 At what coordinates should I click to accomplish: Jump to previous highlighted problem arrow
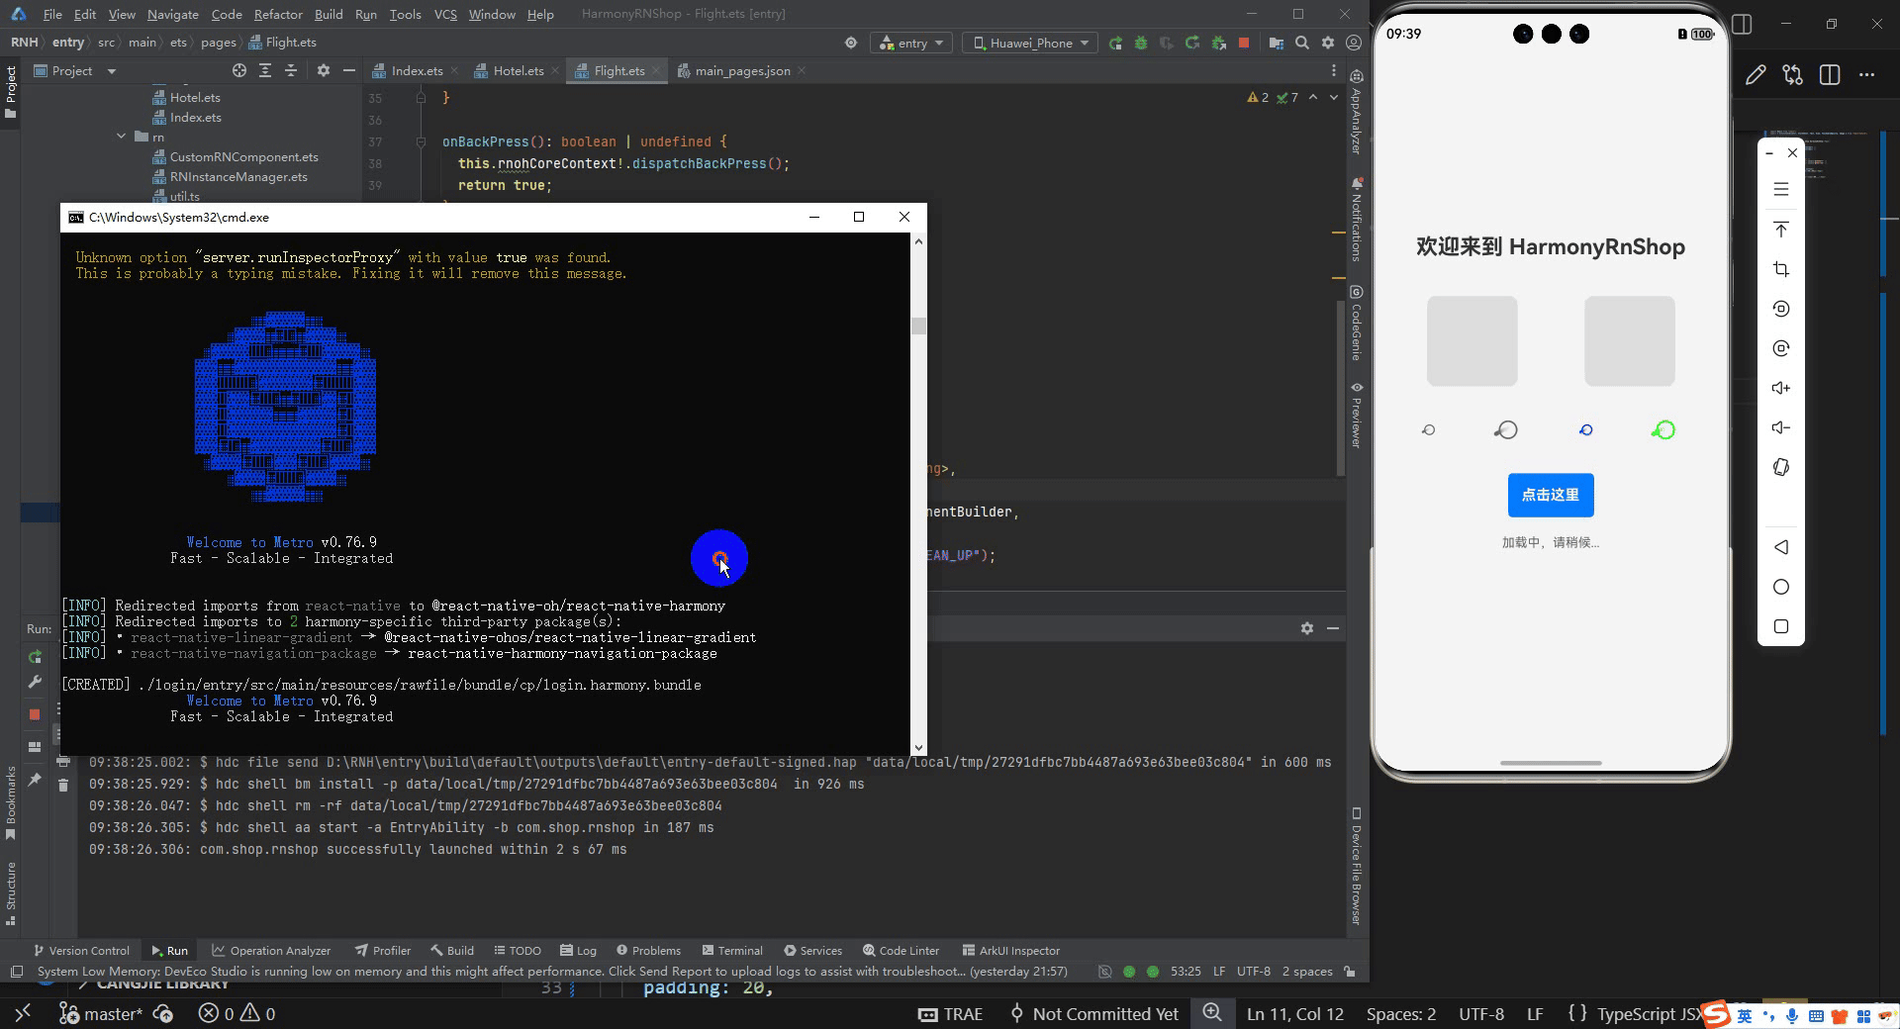coord(1313,97)
